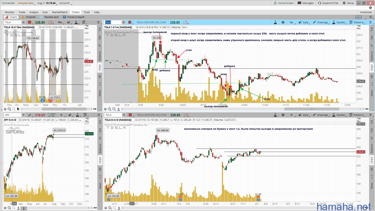This screenshot has height=211, width=375.
Task: Open the chart grid layout selector
Action: tap(358, 17)
